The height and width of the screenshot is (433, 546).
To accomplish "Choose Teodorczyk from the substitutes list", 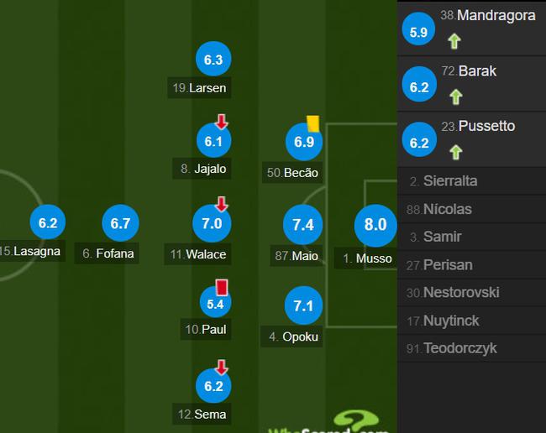I will [x=471, y=348].
